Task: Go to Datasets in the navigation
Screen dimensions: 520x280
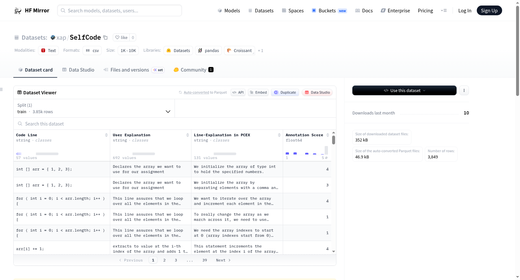Action: click(x=261, y=11)
